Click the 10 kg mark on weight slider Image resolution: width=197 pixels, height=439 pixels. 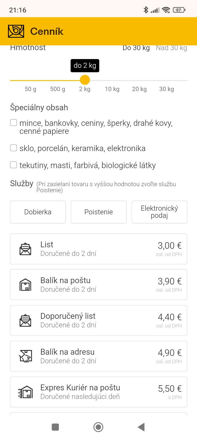(112, 81)
